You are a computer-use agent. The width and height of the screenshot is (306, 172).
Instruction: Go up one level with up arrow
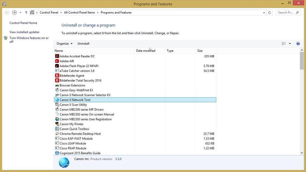(x=26, y=13)
